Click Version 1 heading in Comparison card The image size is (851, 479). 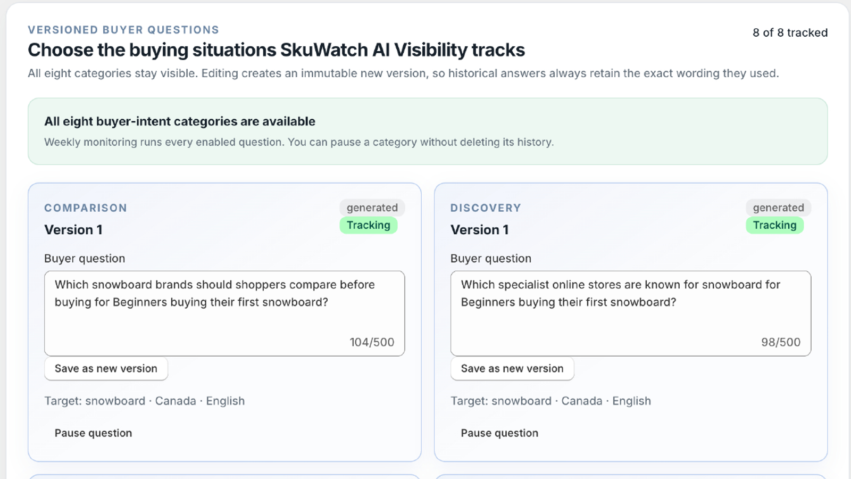coord(73,230)
